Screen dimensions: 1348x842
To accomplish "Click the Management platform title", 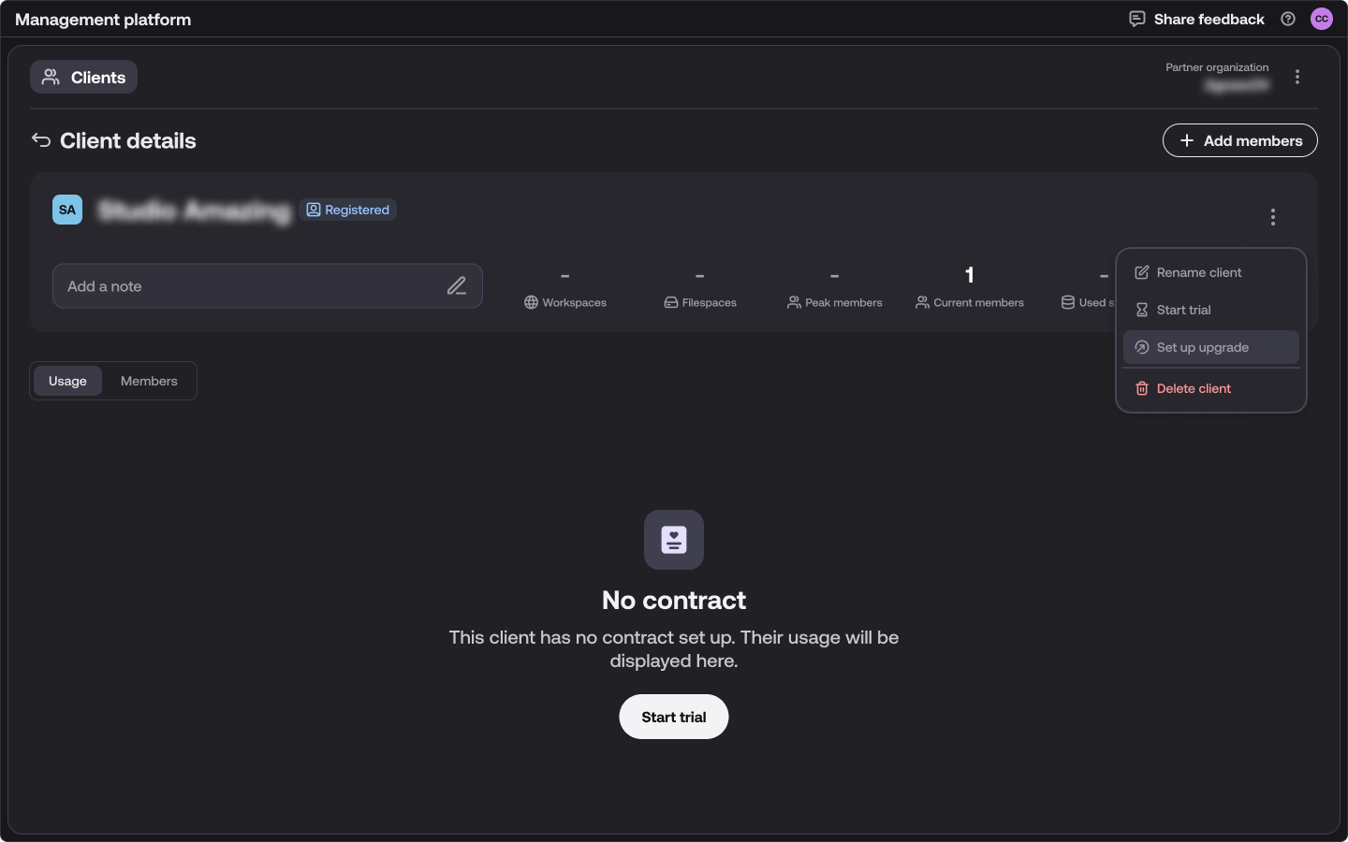I will (103, 20).
